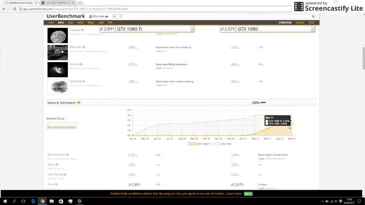The image size is (365, 205).
Task: Click the Price row info icon
Action: (x=56, y=184)
